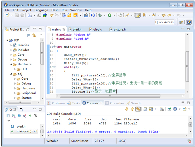Click the Rebuild icon beside green stack
This screenshot has width=195, height=147.
click(39, 15)
